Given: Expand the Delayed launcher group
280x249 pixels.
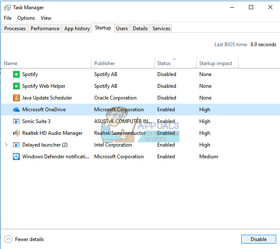Looking at the screenshot, I should (6, 145).
